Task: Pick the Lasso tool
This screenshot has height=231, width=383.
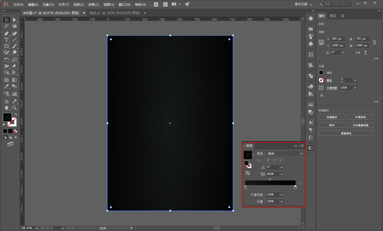Action: click(14, 26)
